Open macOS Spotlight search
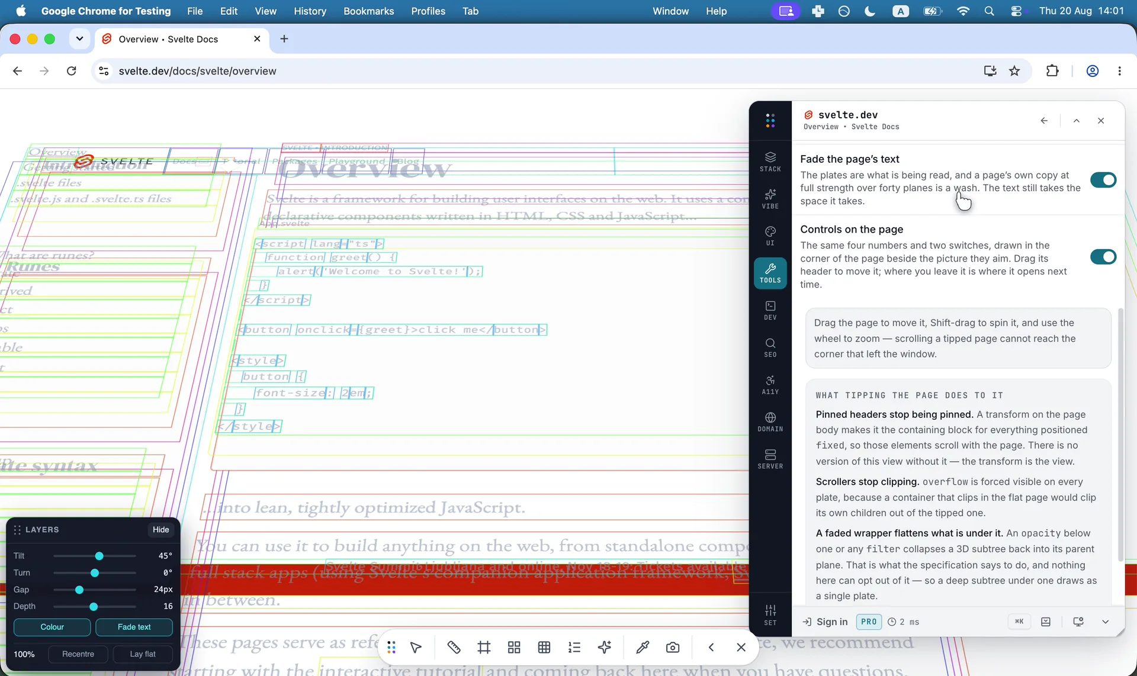Image resolution: width=1137 pixels, height=676 pixels. [989, 11]
